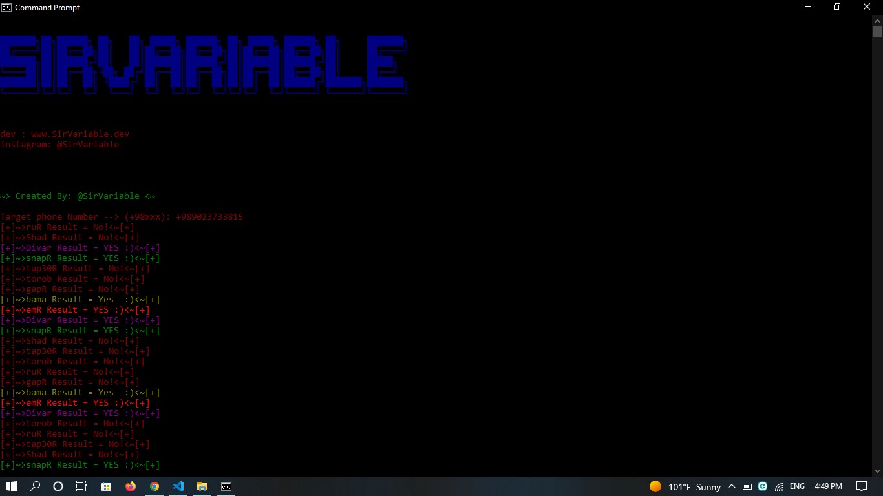Screen dimensions: 883x496
Task: Click the www.SirVariable.dev link
Action: pyautogui.click(x=81, y=134)
